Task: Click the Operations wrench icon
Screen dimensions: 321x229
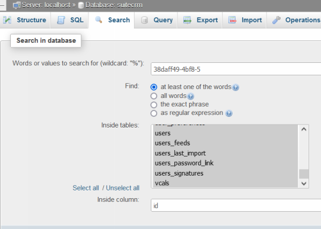Action: click(x=276, y=20)
